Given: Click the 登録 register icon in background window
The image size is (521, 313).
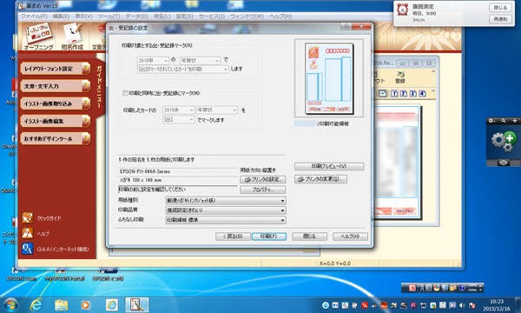Looking at the screenshot, I should click(x=400, y=77).
